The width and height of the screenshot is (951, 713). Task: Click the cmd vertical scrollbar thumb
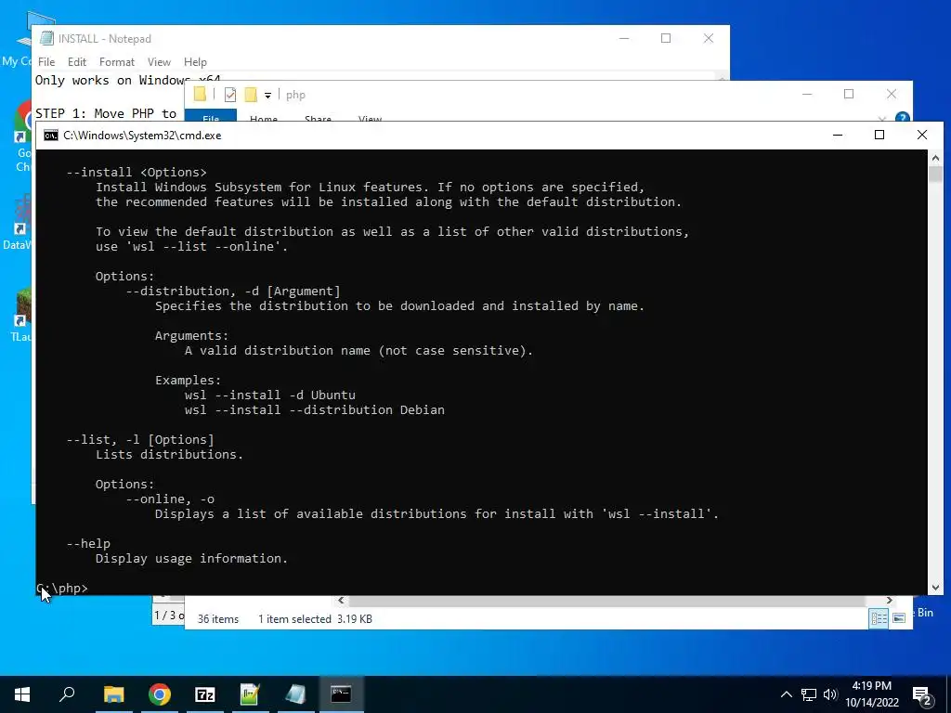point(935,175)
